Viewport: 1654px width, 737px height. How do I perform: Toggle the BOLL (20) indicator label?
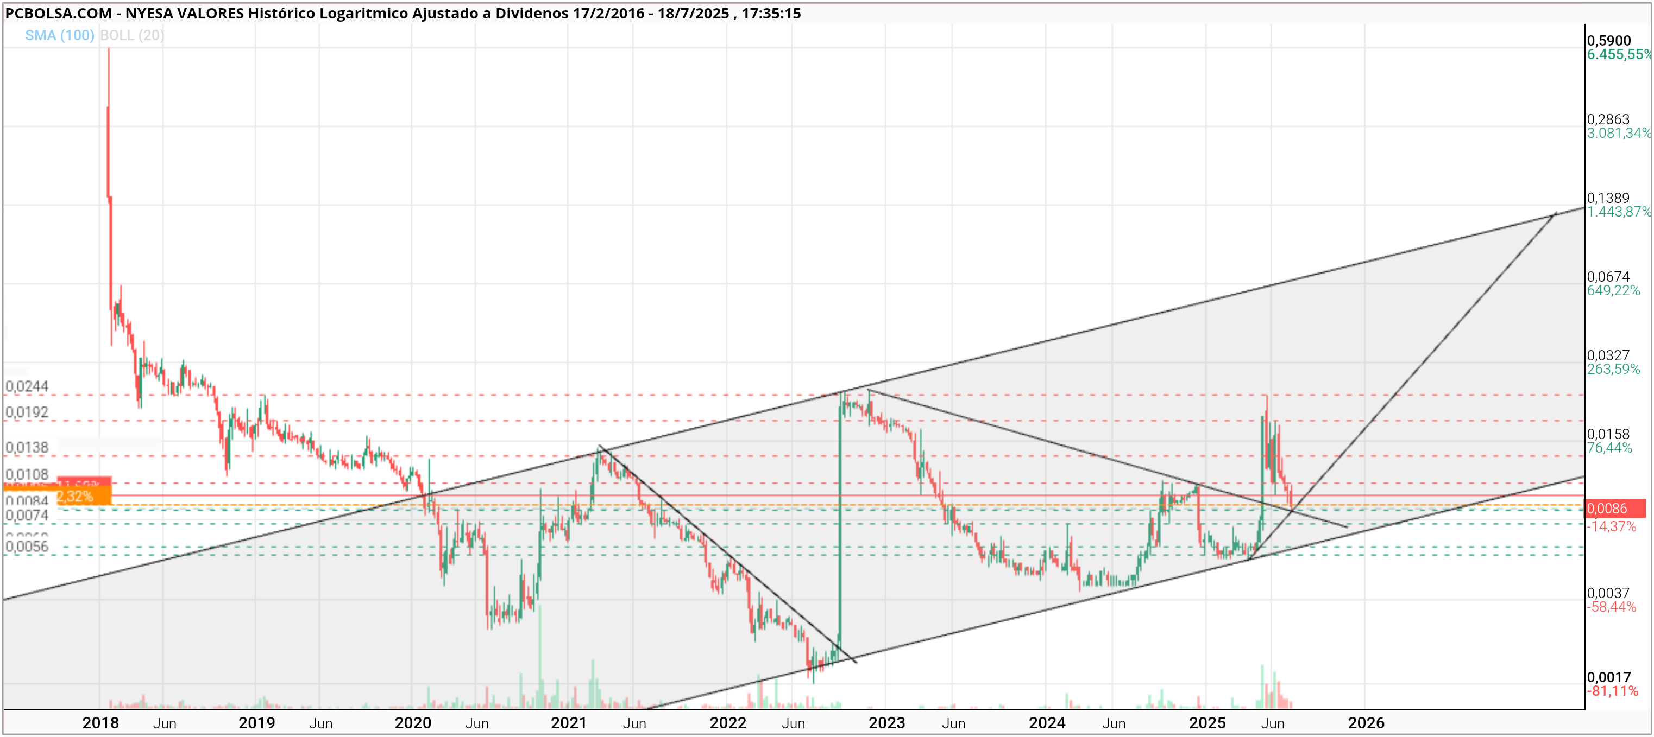click(x=131, y=35)
